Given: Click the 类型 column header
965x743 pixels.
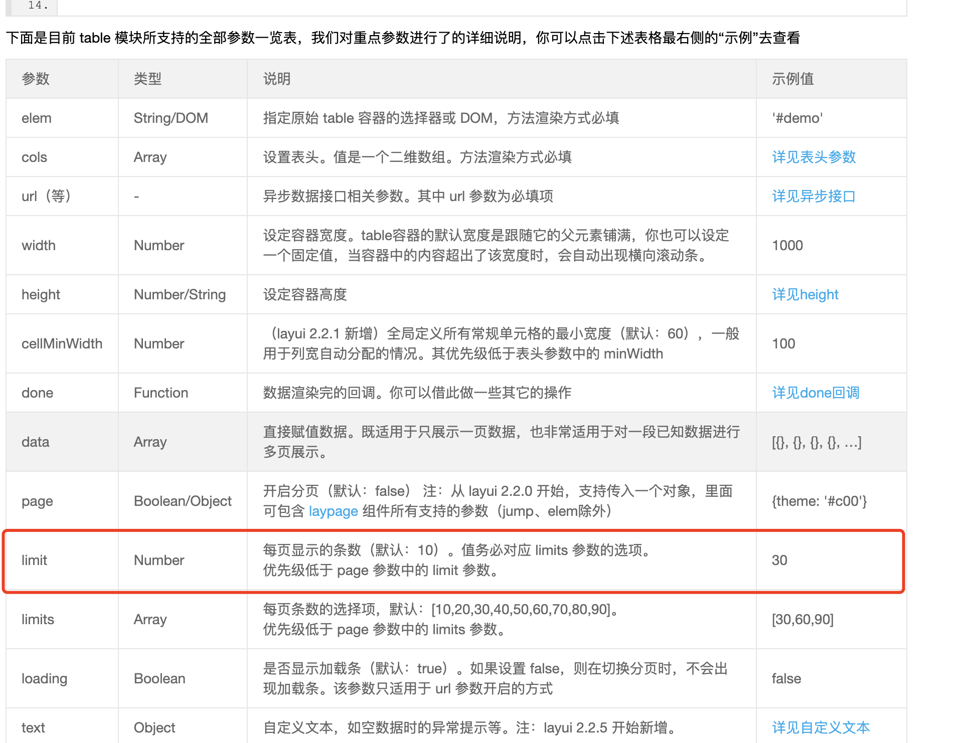Looking at the screenshot, I should pyautogui.click(x=147, y=79).
